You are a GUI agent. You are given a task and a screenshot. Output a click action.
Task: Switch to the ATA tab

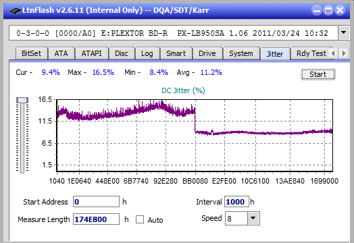click(61, 53)
